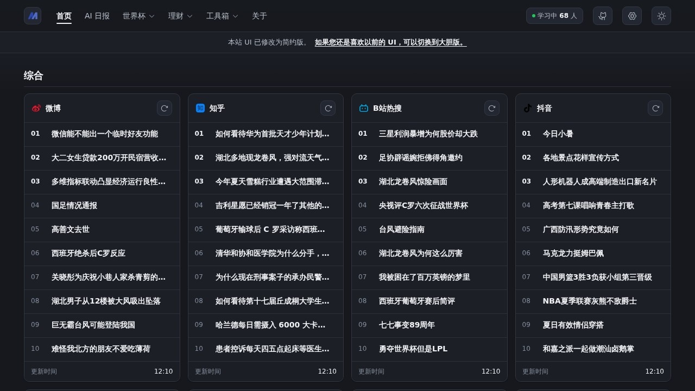The width and height of the screenshot is (695, 391).
Task: Open 三星利润暴增为何股价却大跌
Action: tap(428, 134)
